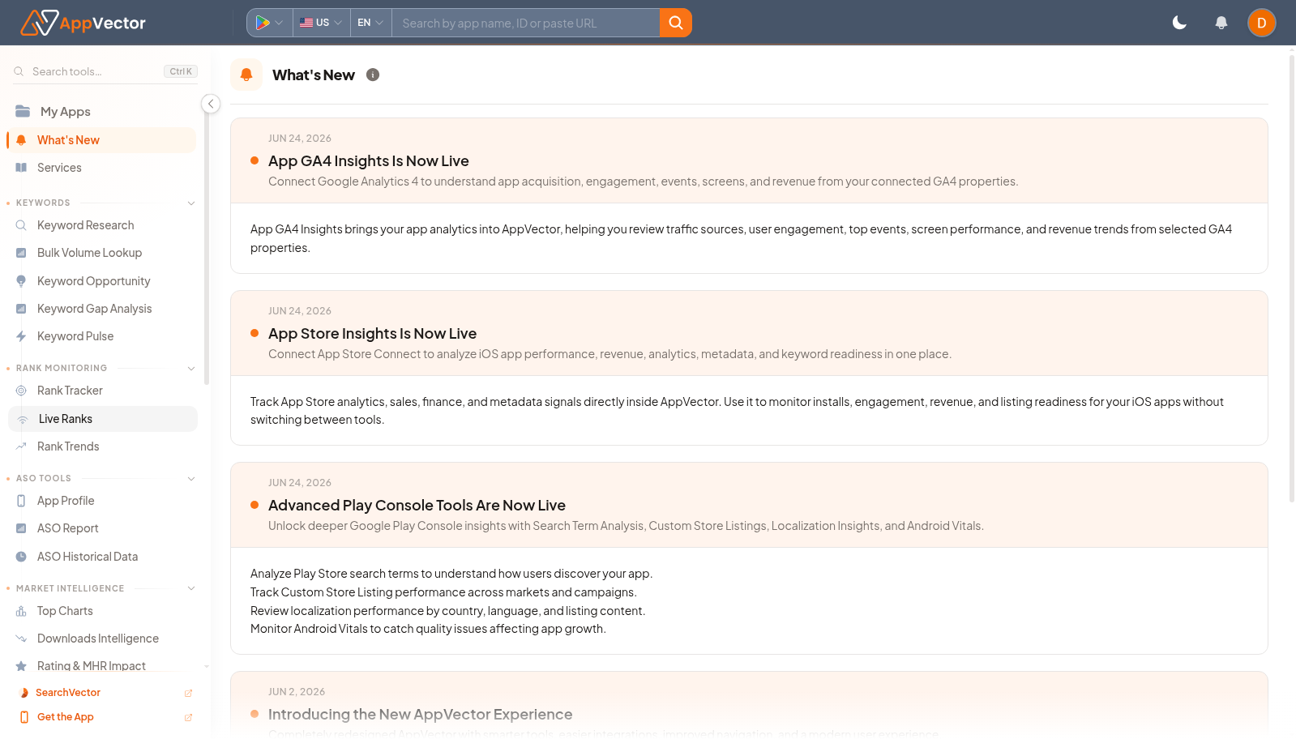
Task: Click the Rating & MHR Impact star icon
Action: 21,666
